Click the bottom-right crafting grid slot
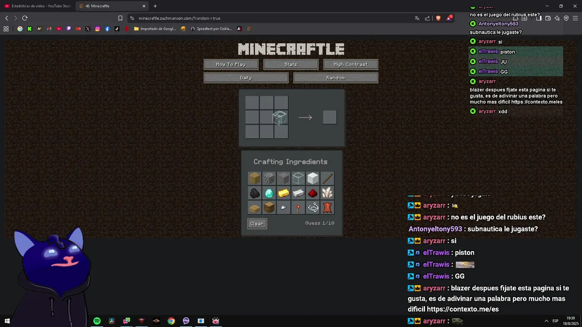This screenshot has width=582, height=327. pos(281,132)
